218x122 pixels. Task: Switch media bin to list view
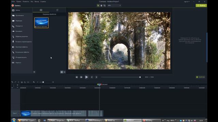click(64, 72)
